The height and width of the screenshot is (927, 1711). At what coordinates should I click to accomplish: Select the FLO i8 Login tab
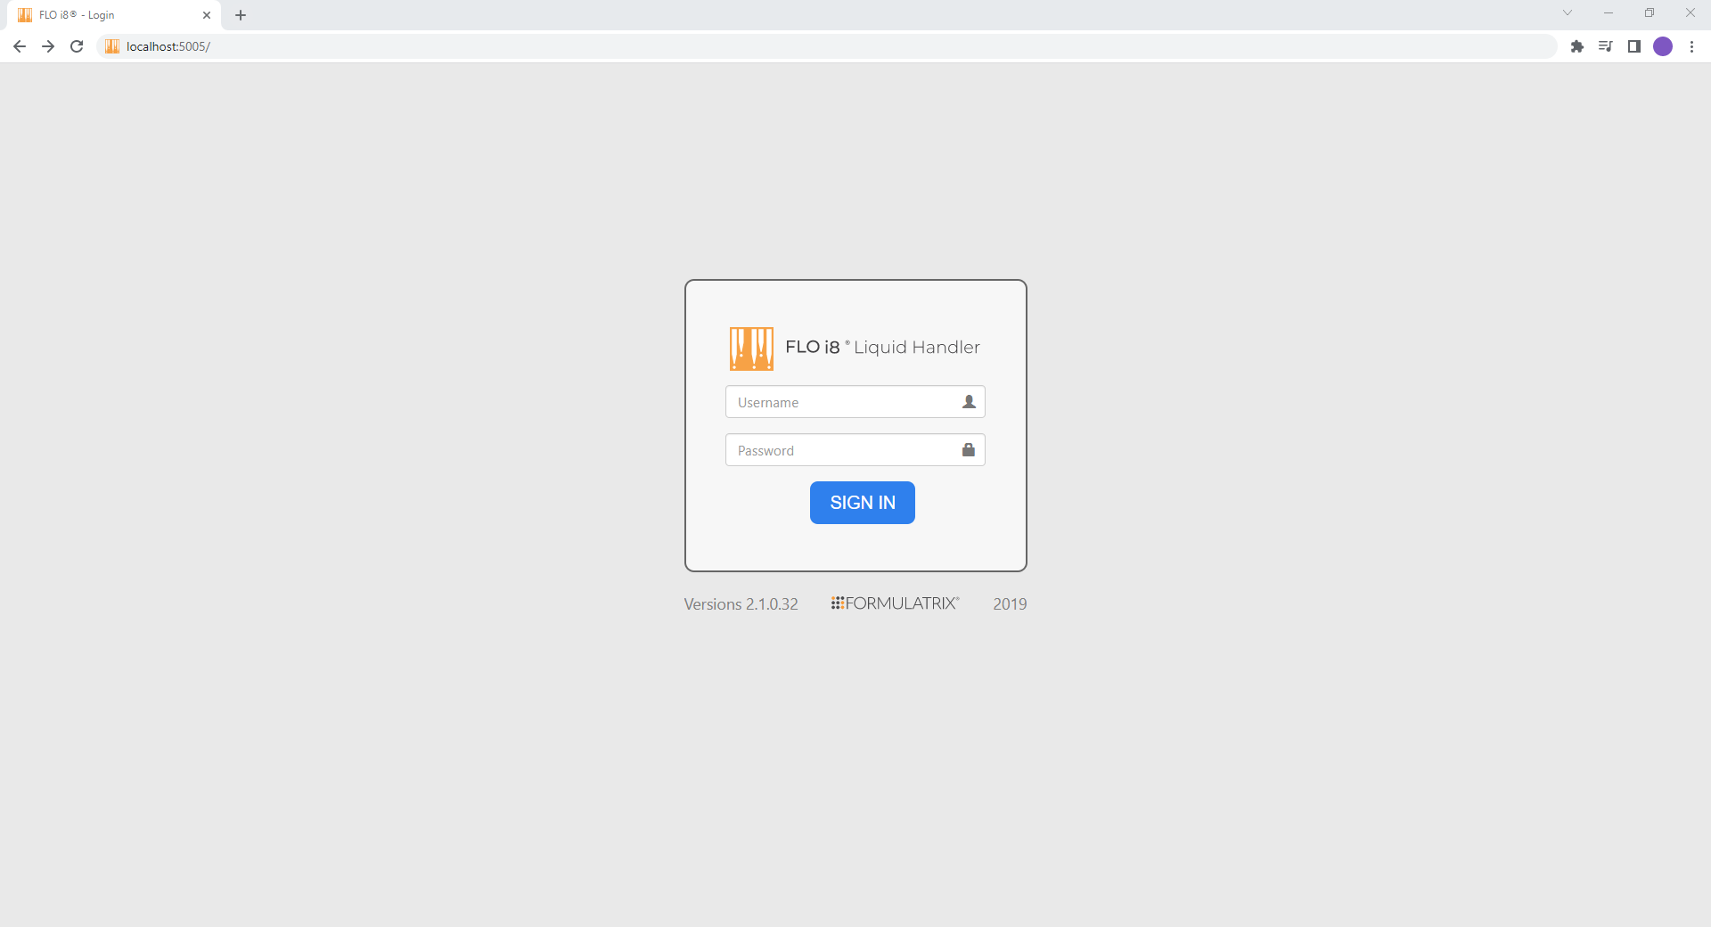(x=107, y=15)
